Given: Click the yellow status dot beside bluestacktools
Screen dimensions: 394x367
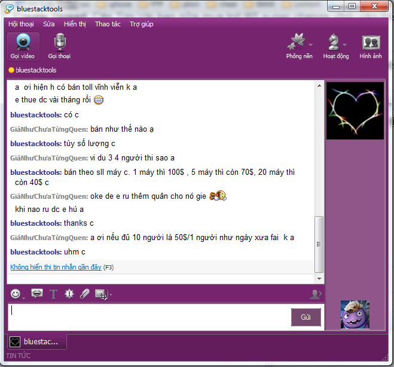Looking at the screenshot, I should (11, 70).
